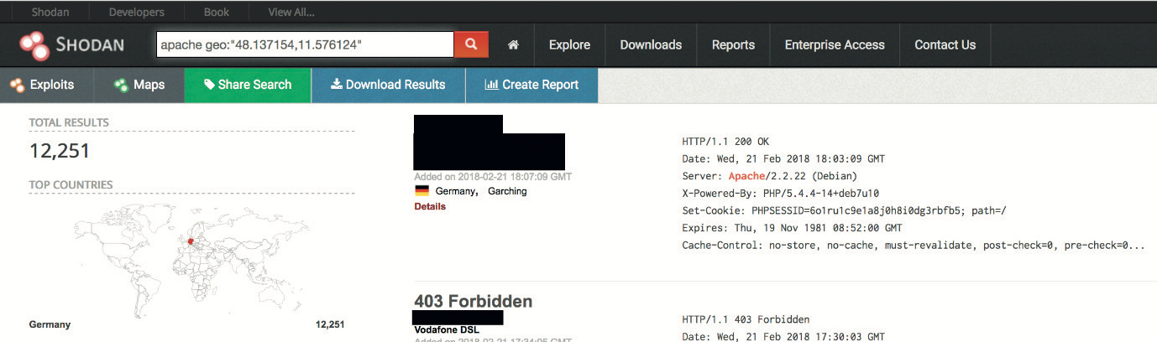Viewport: 1157px width, 342px height.
Task: Click the Share Search button
Action: pyautogui.click(x=247, y=85)
